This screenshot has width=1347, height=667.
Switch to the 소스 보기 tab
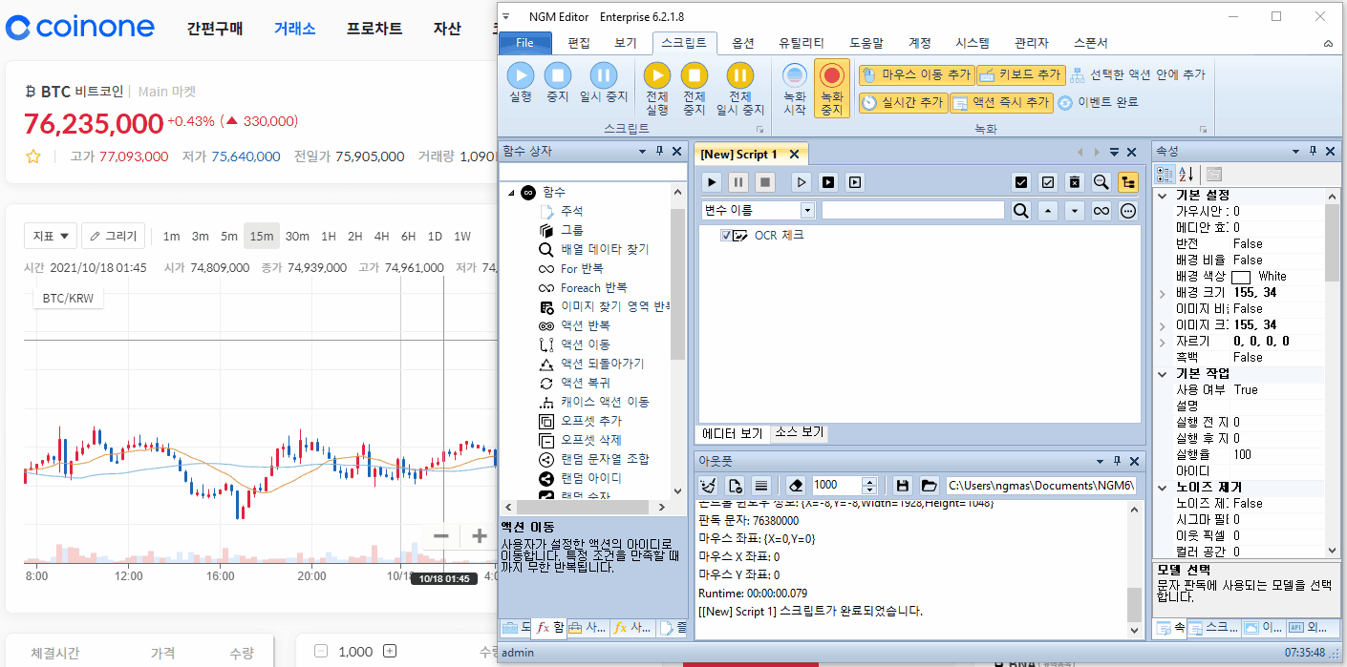[799, 432]
